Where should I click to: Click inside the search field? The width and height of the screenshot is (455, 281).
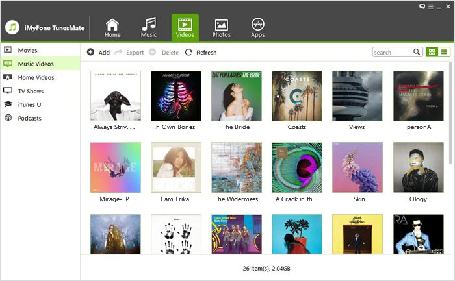coord(392,52)
